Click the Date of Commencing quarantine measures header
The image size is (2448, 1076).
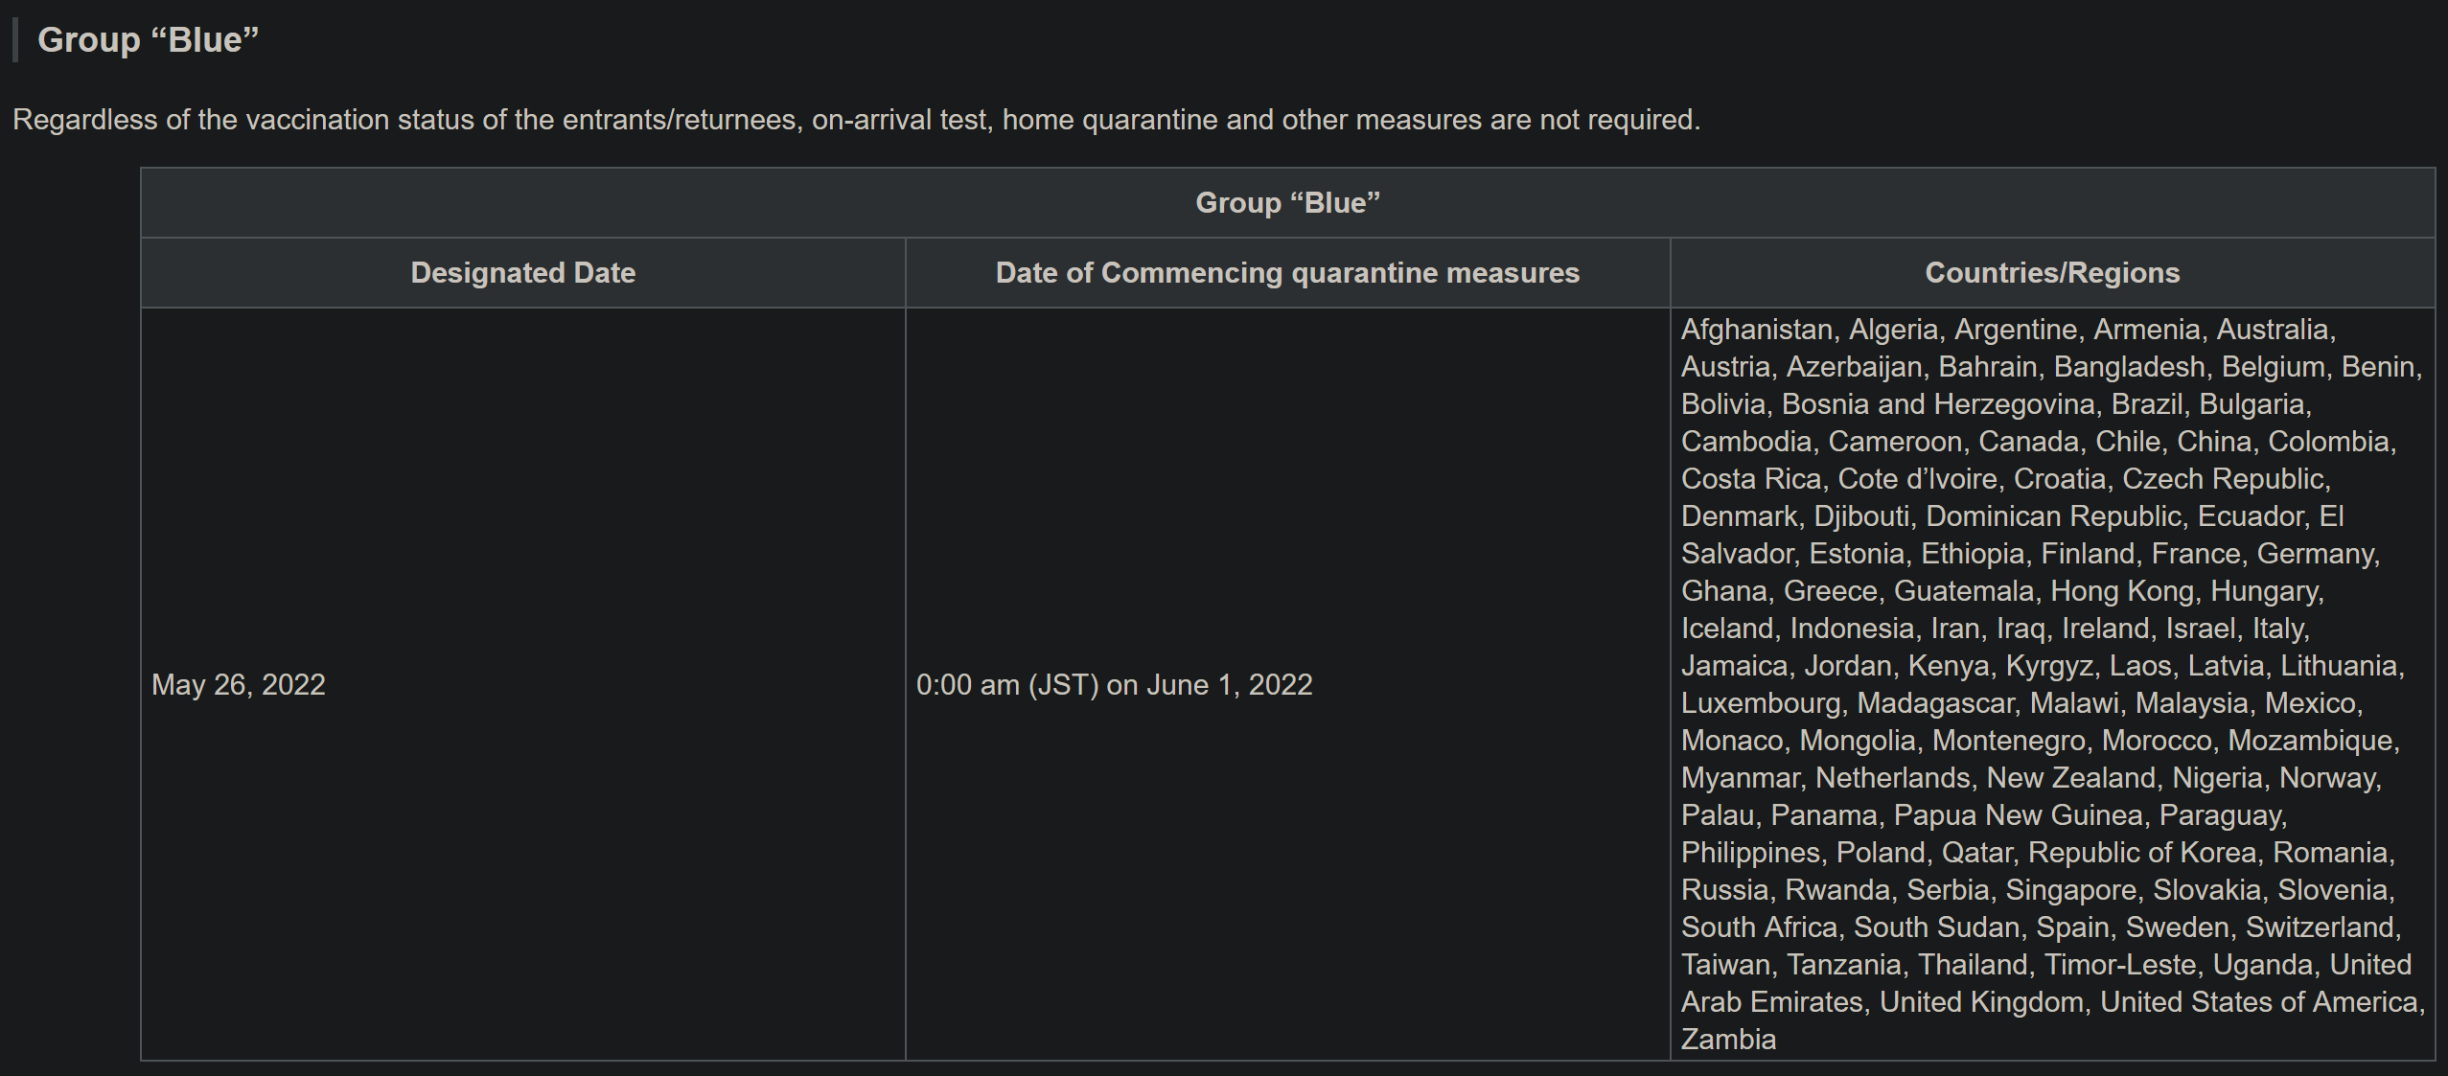pos(1286,273)
